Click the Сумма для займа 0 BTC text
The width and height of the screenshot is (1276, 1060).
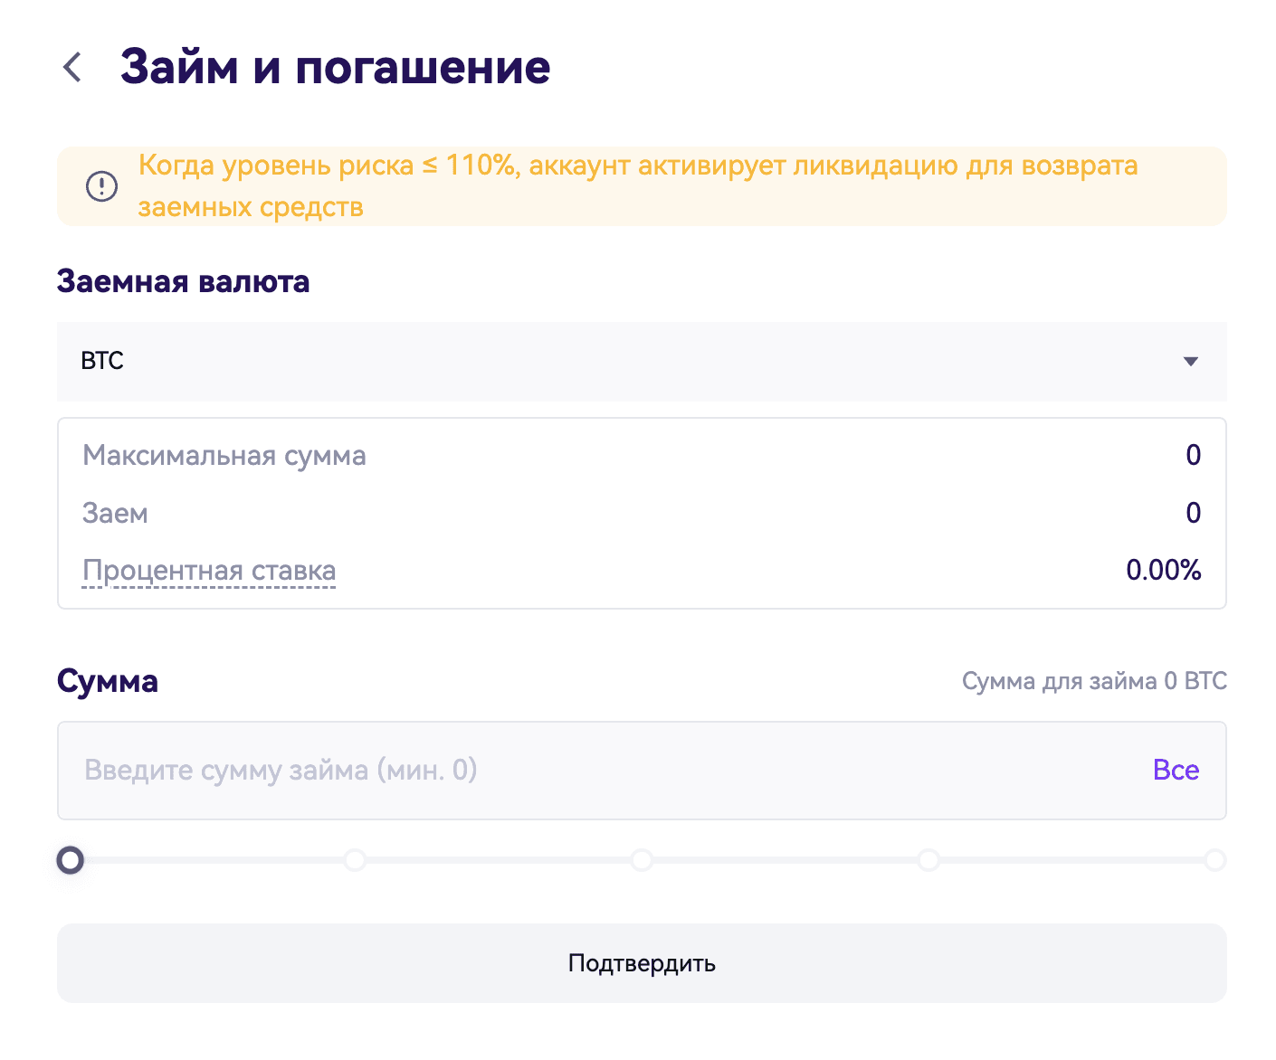1094,681
